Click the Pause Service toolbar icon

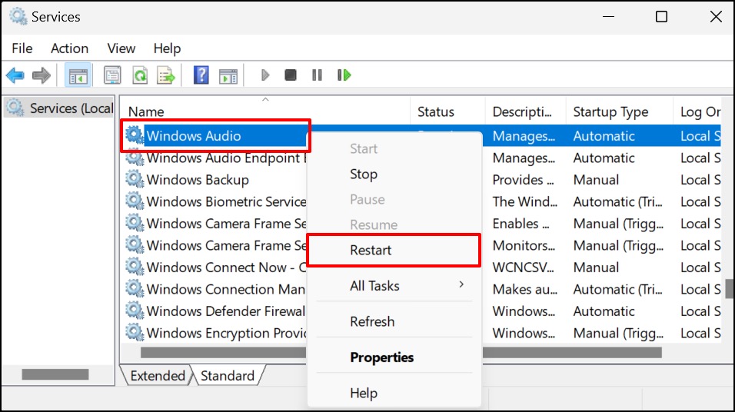tap(317, 75)
